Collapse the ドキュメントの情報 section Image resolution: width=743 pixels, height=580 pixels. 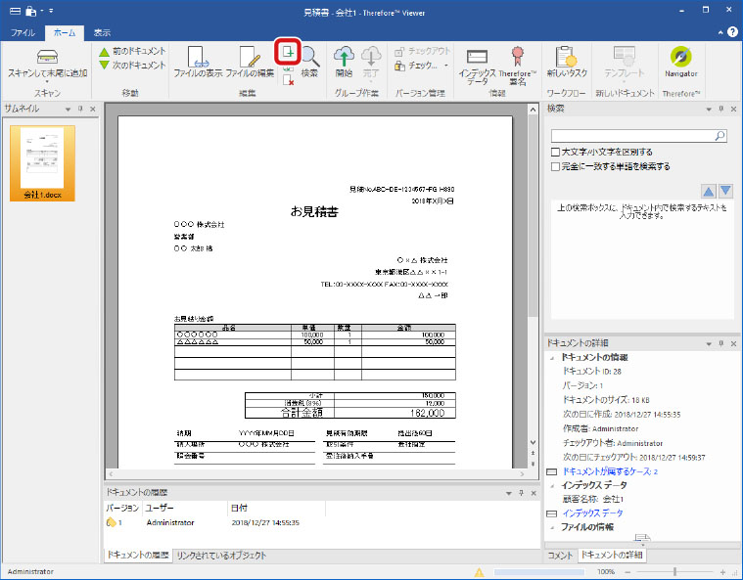552,357
